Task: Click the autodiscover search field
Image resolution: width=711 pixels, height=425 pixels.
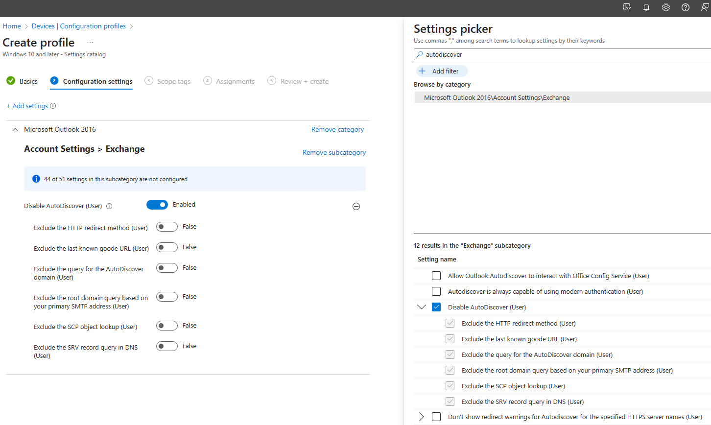Action: click(563, 54)
